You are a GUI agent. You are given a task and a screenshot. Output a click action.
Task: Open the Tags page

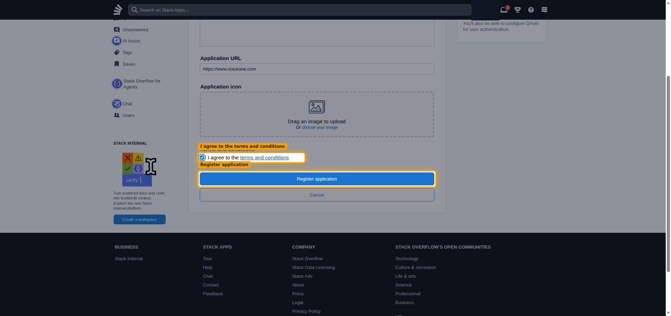tap(127, 53)
